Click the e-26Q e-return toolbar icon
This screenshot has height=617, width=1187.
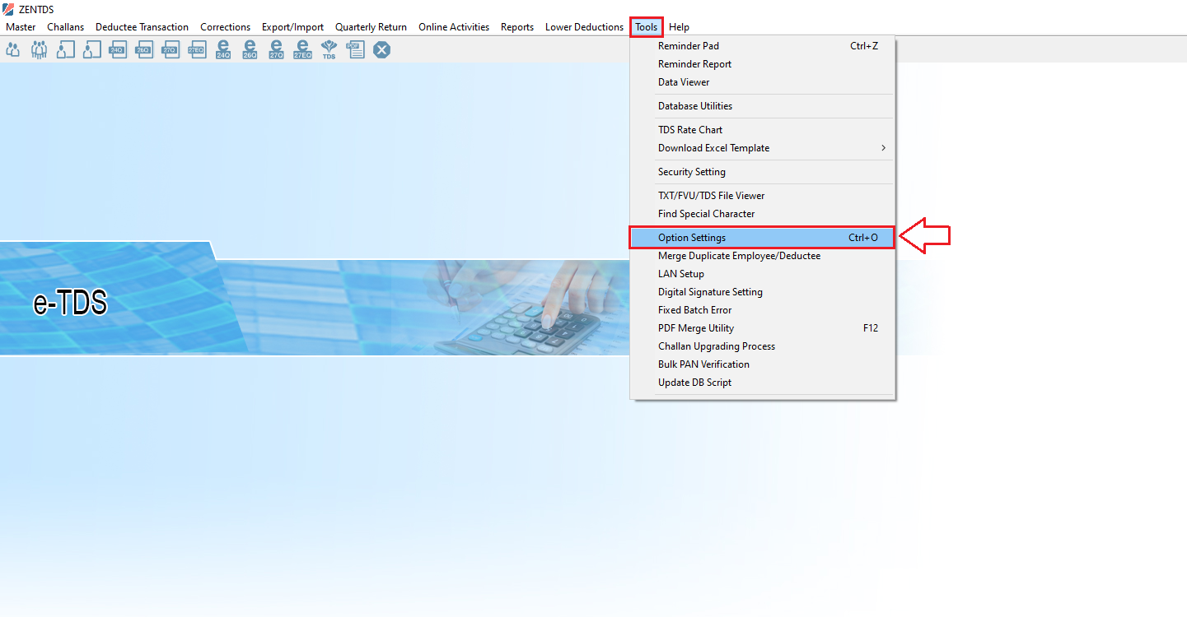pyautogui.click(x=250, y=50)
